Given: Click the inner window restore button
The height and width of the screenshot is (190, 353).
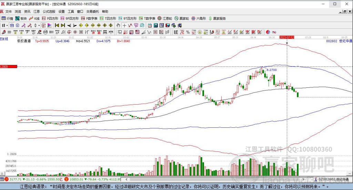Looking at the screenshot, I should [x=345, y=11].
